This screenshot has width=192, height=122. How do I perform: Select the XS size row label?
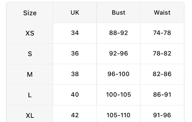[x=30, y=33]
